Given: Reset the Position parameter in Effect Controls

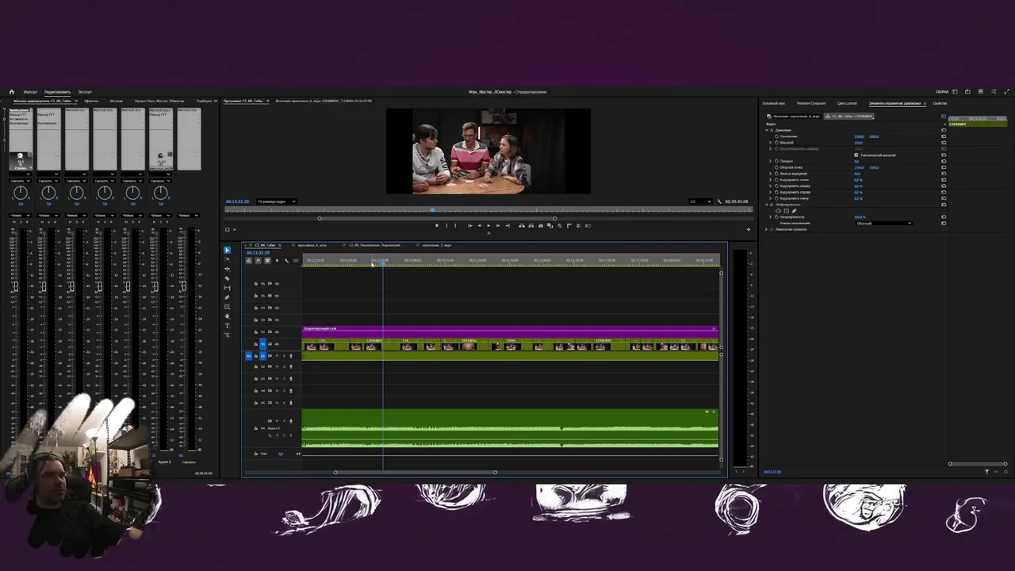Looking at the screenshot, I should (x=944, y=136).
